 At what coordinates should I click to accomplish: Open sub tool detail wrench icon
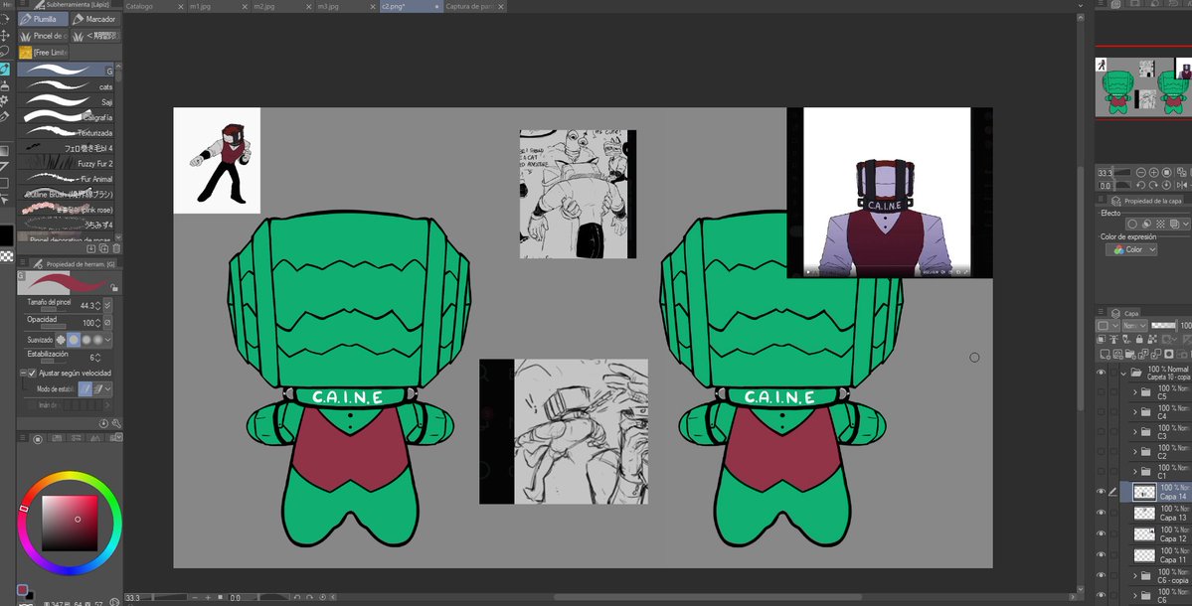(x=116, y=424)
